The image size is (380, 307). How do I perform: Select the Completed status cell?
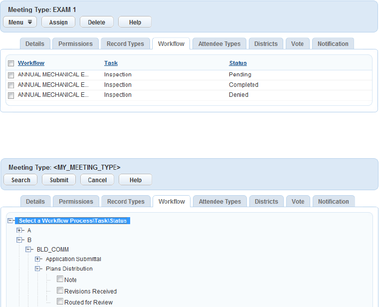click(x=243, y=85)
